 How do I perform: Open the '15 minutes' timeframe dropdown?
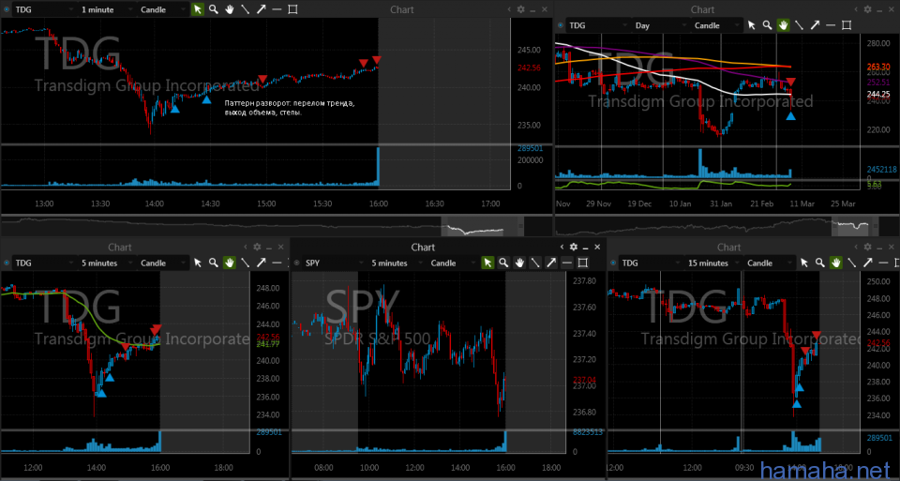(712, 263)
